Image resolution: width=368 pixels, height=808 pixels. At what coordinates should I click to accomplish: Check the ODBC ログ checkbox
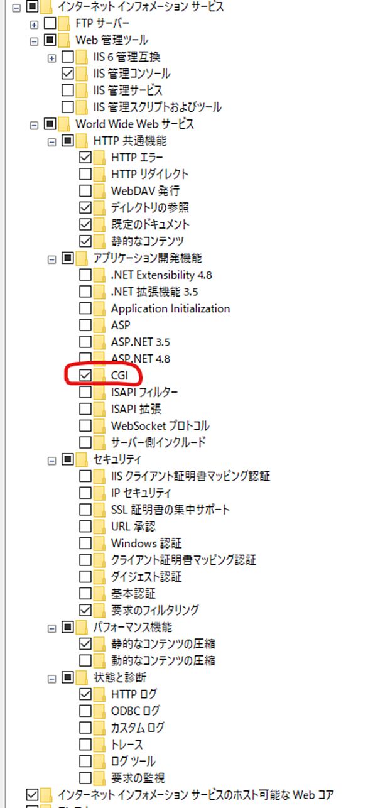(85, 711)
